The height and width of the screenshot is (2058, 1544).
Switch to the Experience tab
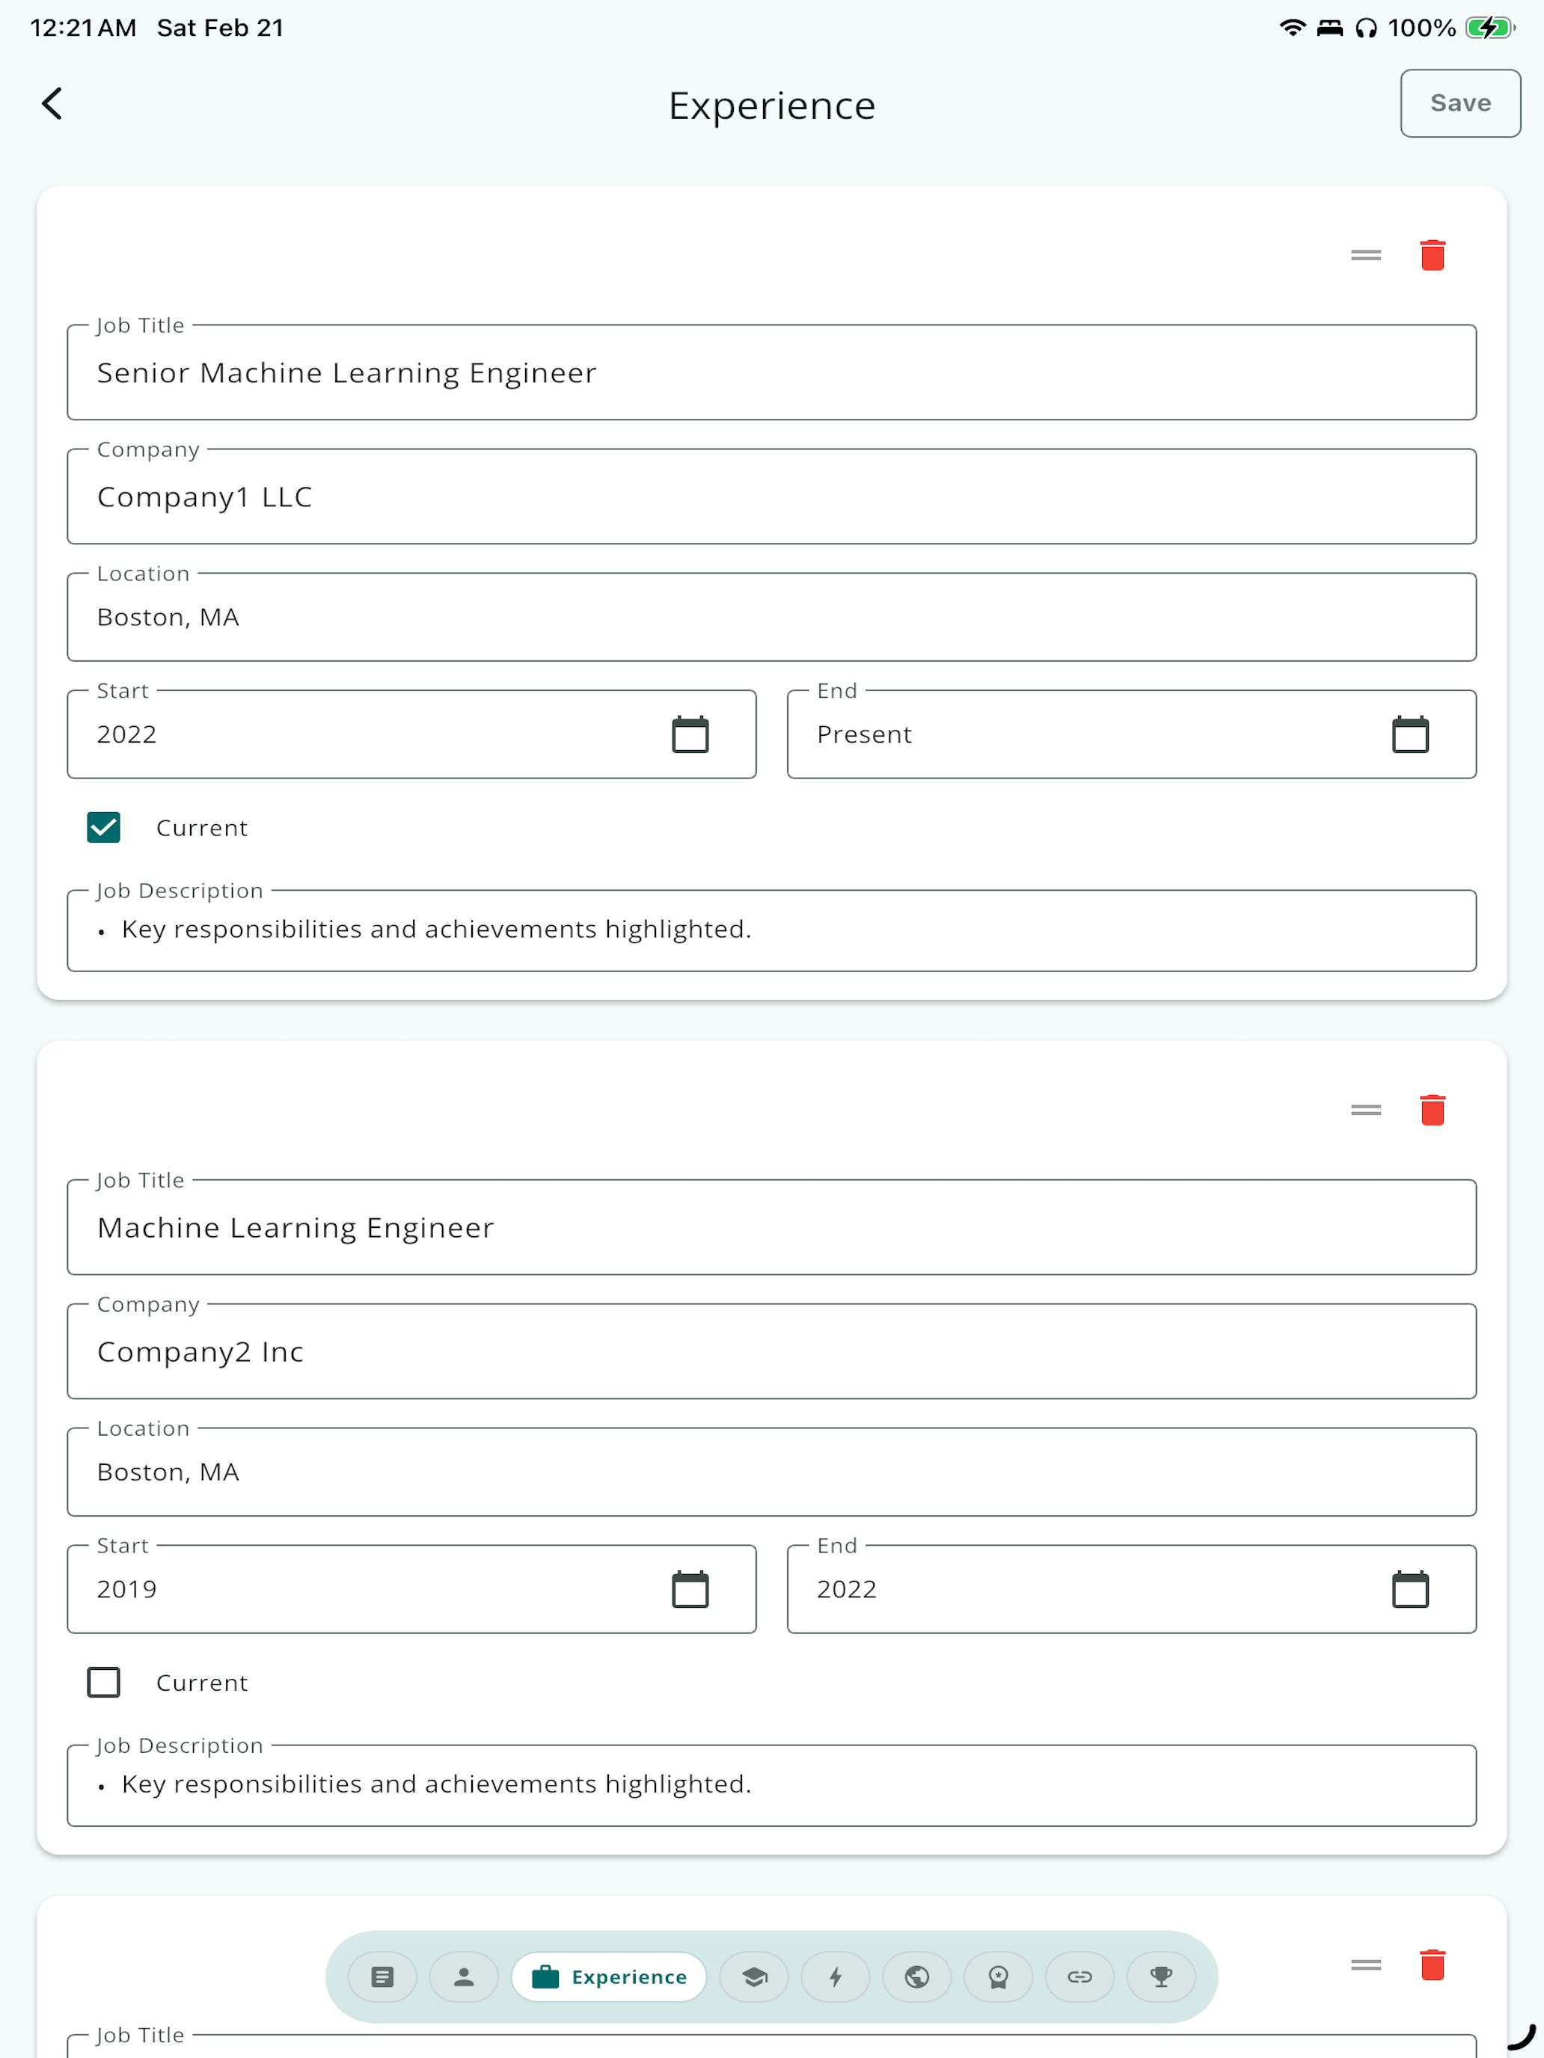(x=610, y=1977)
